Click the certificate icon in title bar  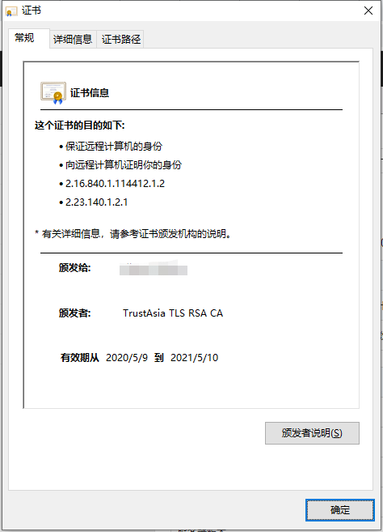11,11
